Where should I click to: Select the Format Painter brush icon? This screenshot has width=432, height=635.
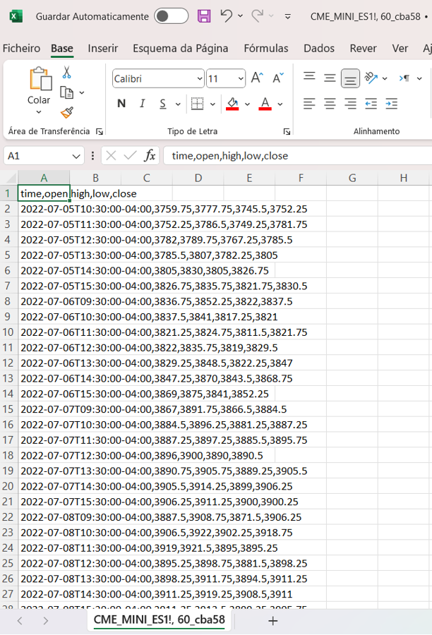click(x=67, y=113)
